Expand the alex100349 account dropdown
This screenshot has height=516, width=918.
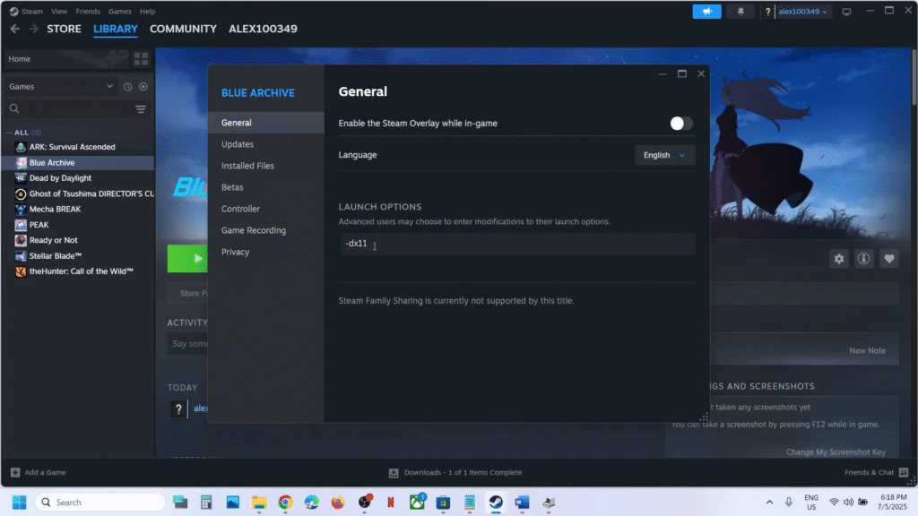[x=802, y=11]
